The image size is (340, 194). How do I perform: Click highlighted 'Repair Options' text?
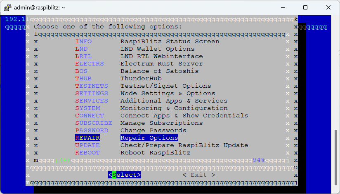tap(149, 138)
